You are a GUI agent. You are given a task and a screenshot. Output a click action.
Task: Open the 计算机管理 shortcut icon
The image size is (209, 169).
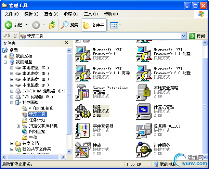click(144, 112)
